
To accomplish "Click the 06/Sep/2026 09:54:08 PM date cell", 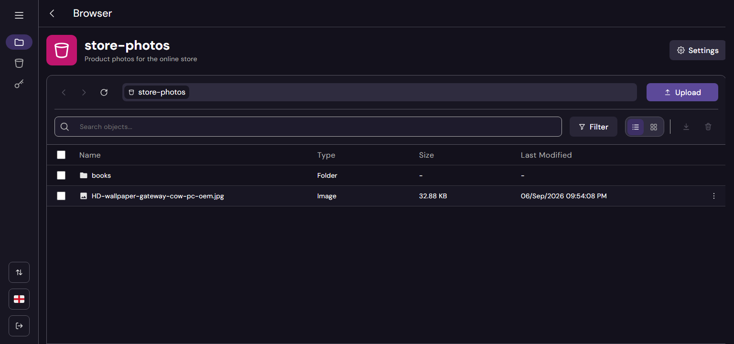I will pos(564,196).
